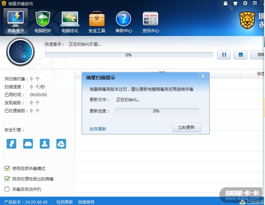Click the 缩略 button beside the stop button
This screenshot has width=265, height=205.
coord(257,55)
